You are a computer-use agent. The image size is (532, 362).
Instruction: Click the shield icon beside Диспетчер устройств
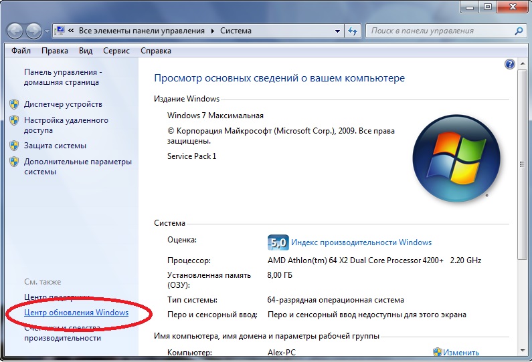pyautogui.click(x=14, y=104)
